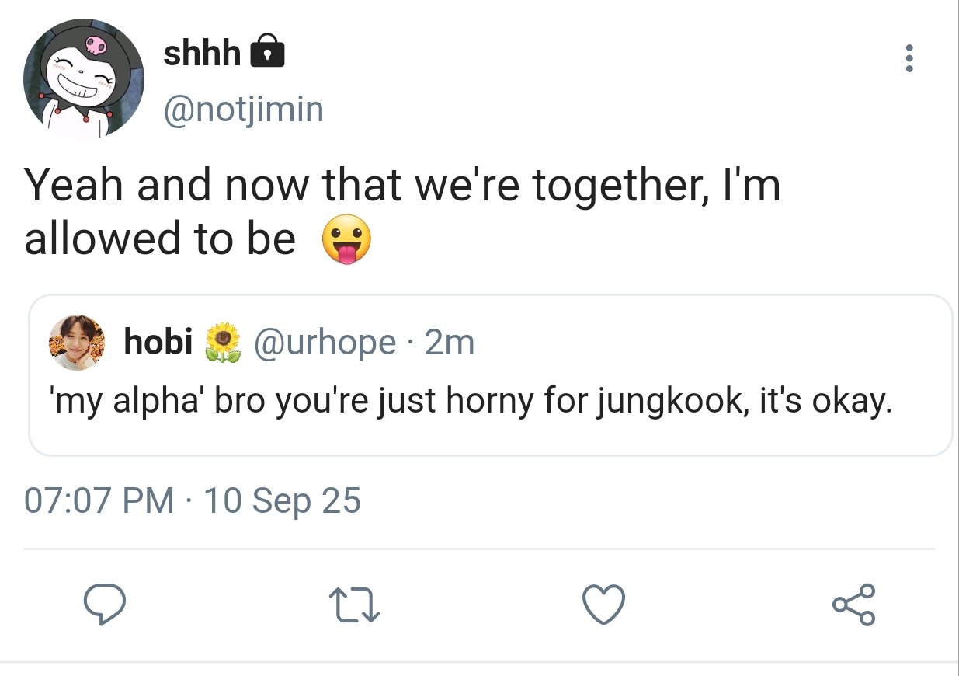Go to the @urhope profile handle
The height and width of the screenshot is (676, 959).
[x=323, y=342]
